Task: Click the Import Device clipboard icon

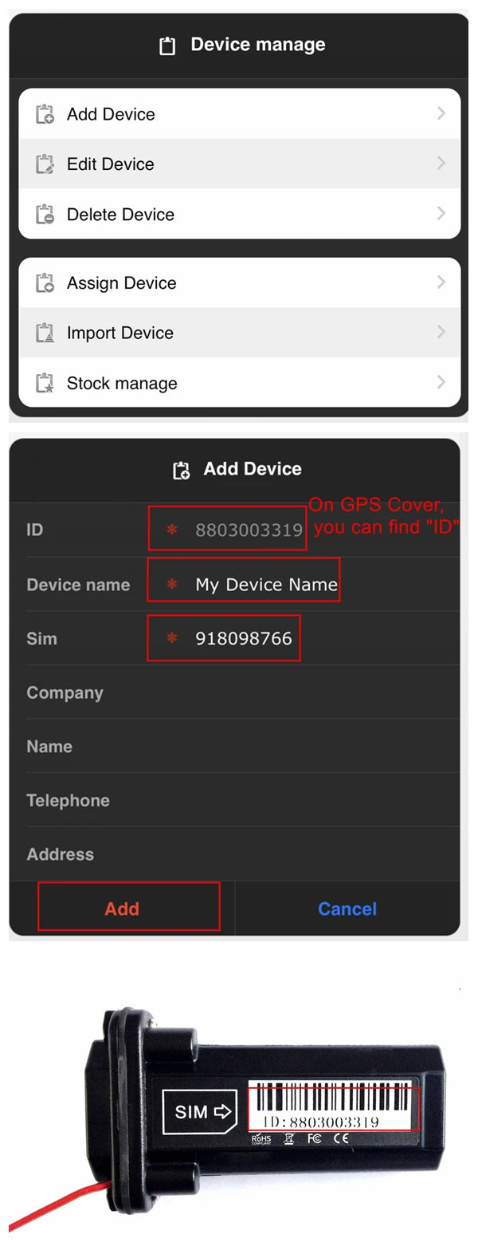Action: pos(45,333)
